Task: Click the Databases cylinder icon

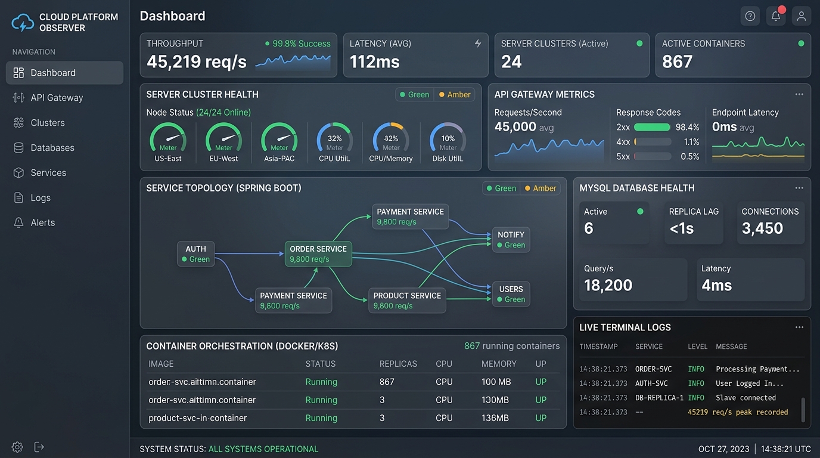Action: (18, 148)
